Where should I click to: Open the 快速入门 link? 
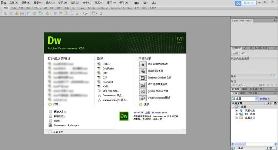coord(60,112)
